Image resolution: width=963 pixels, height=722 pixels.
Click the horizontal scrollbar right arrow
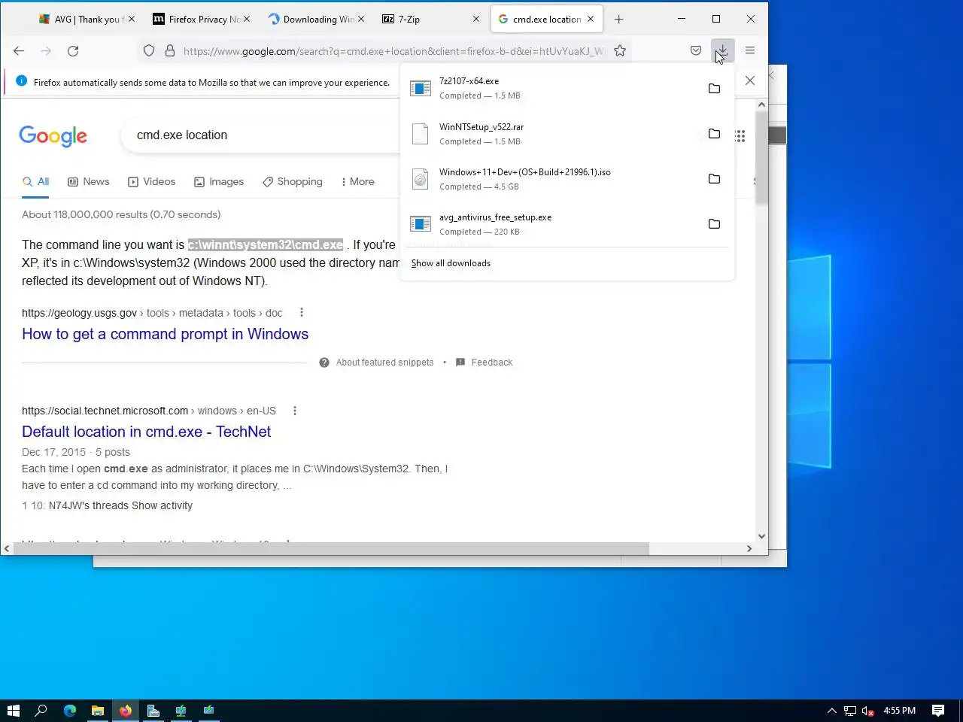click(x=749, y=548)
